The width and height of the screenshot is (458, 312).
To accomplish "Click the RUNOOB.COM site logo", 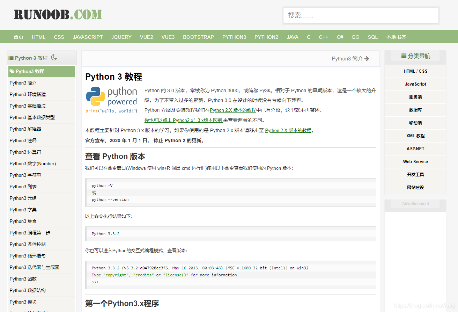I will point(58,15).
